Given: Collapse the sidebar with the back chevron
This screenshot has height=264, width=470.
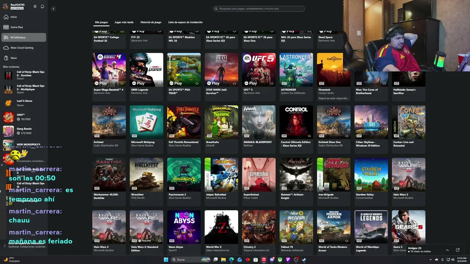Looking at the screenshot, I should [x=53, y=9].
